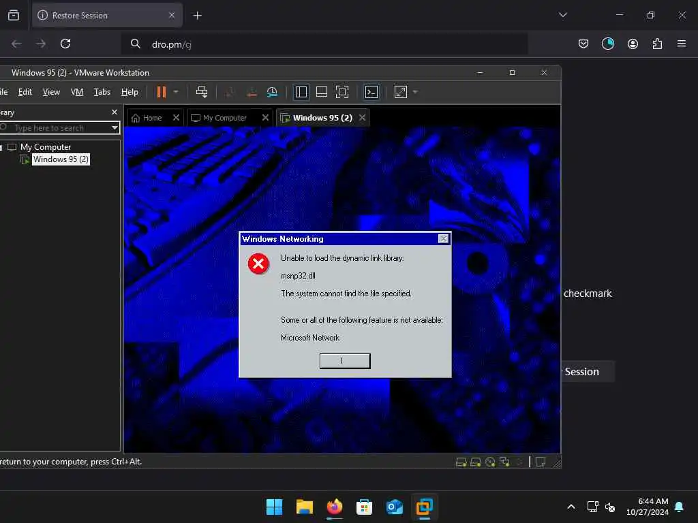Image resolution: width=698 pixels, height=523 pixels.
Task: Click the network adapter status icon
Action: pyautogui.click(x=504, y=462)
